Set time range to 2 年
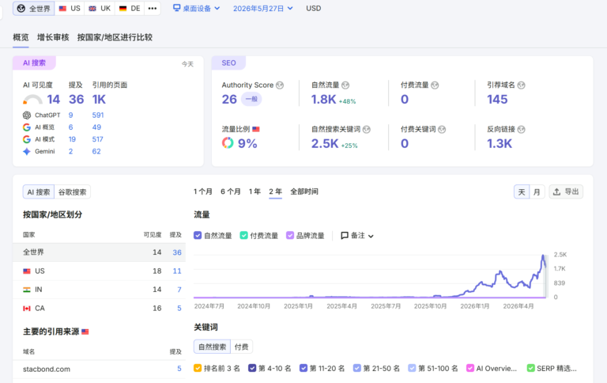The width and height of the screenshot is (607, 383). [x=275, y=191]
